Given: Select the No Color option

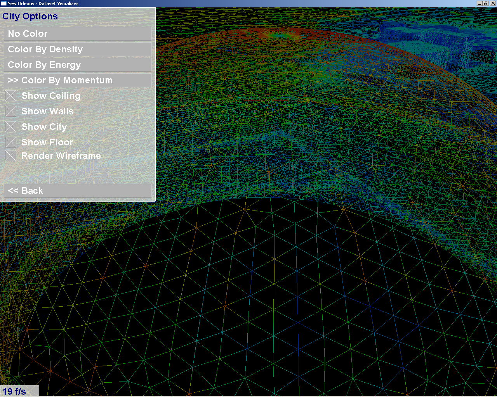Looking at the screenshot, I should 78,34.
